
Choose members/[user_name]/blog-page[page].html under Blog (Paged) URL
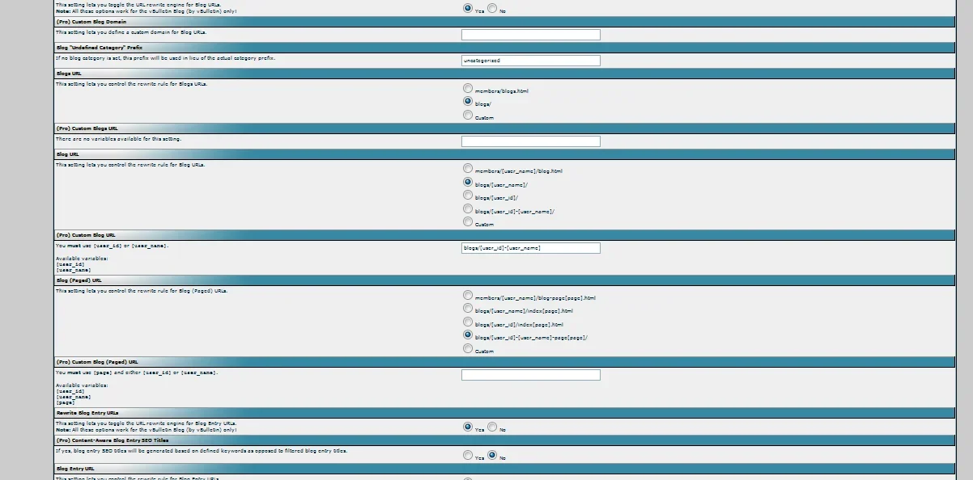pos(467,295)
